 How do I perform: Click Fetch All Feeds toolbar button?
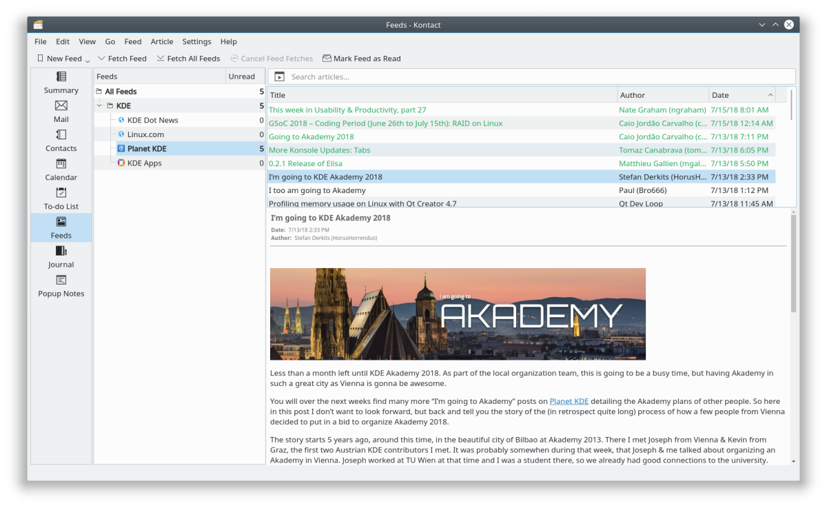coord(188,59)
